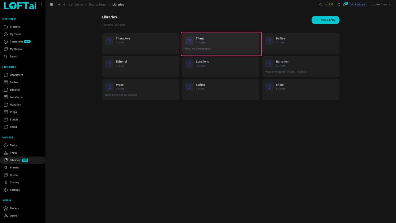This screenshot has width=396, height=223.
Task: Select Libraries in the Manage menu
Action: tap(23, 160)
